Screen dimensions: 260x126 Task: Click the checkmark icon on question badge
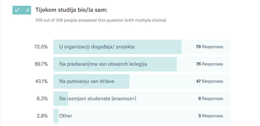coord(17,10)
